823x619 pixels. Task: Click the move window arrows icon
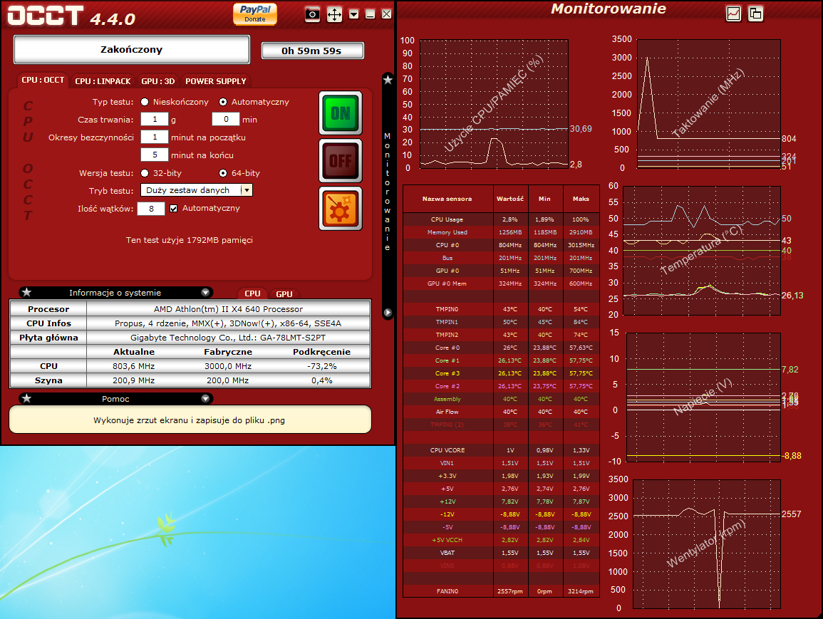334,14
